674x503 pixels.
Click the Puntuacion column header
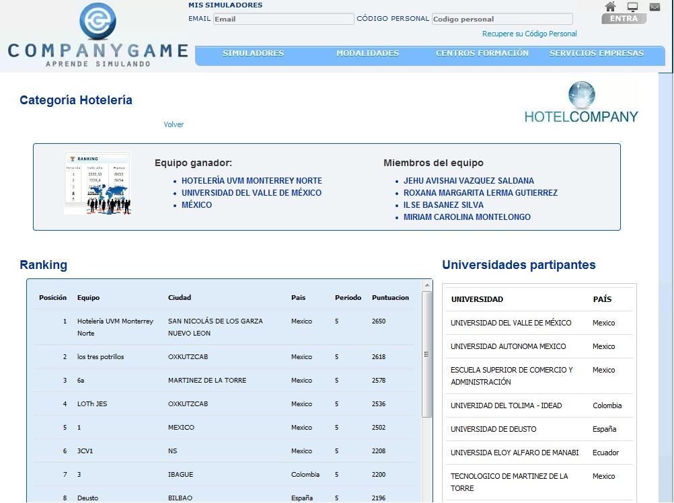tap(390, 297)
